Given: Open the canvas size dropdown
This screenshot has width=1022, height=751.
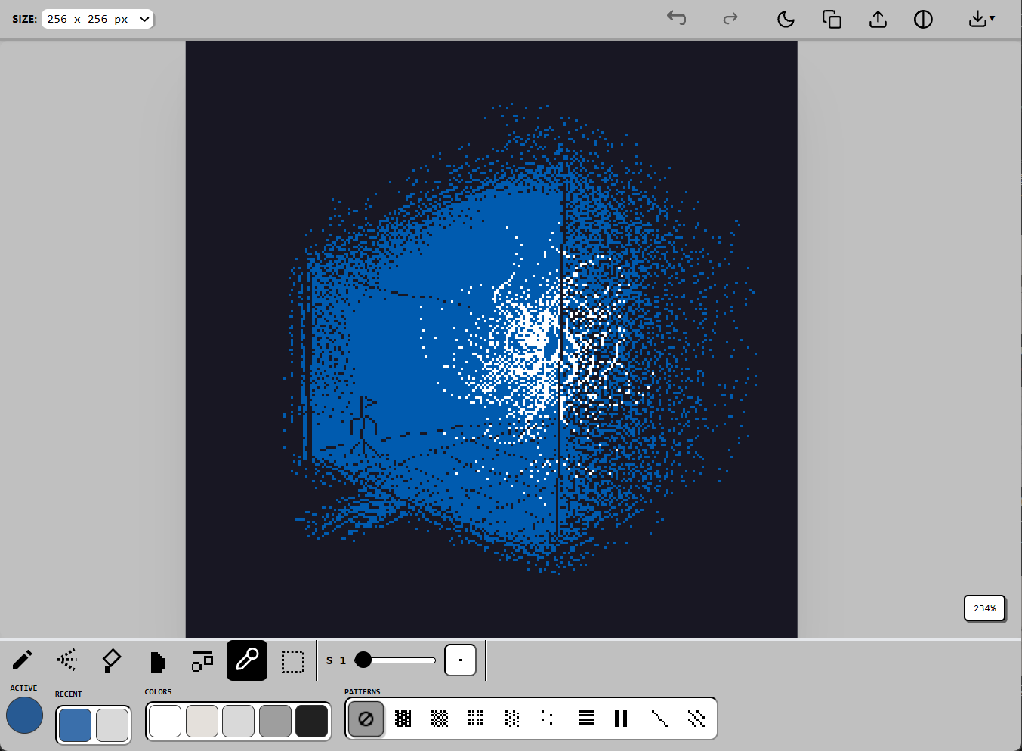Looking at the screenshot, I should click(97, 19).
